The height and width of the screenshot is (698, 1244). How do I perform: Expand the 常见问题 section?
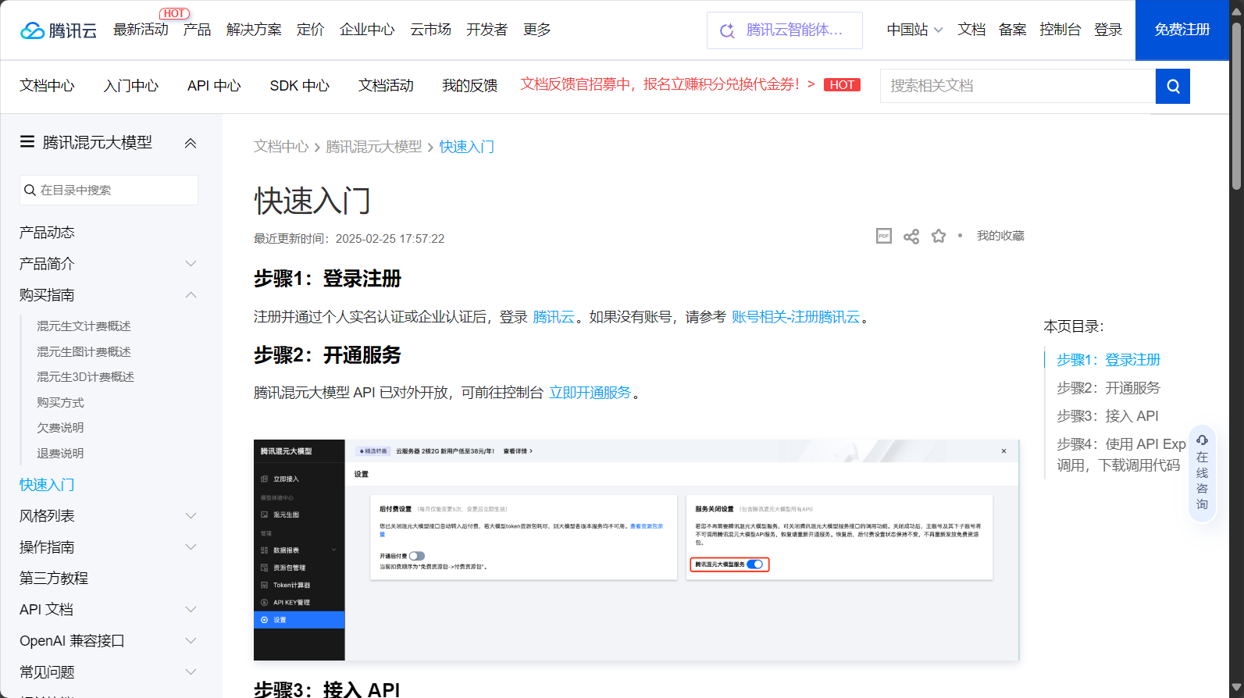click(x=191, y=672)
